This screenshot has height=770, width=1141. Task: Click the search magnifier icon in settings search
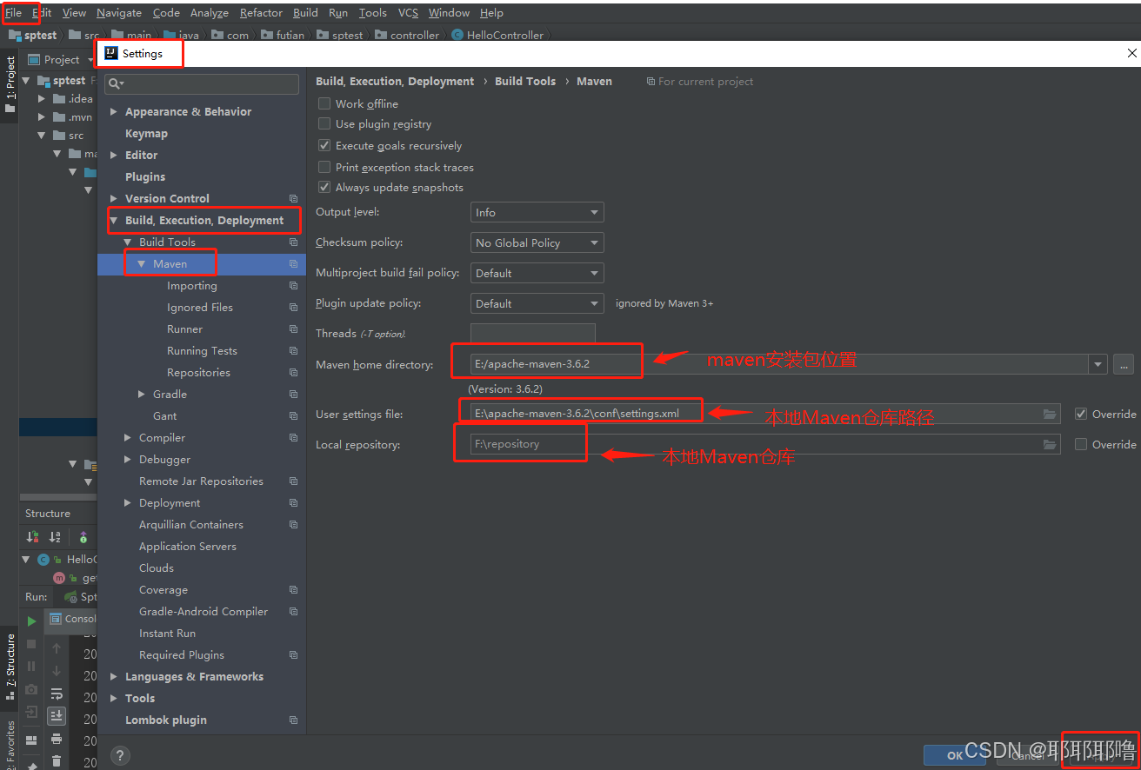116,83
